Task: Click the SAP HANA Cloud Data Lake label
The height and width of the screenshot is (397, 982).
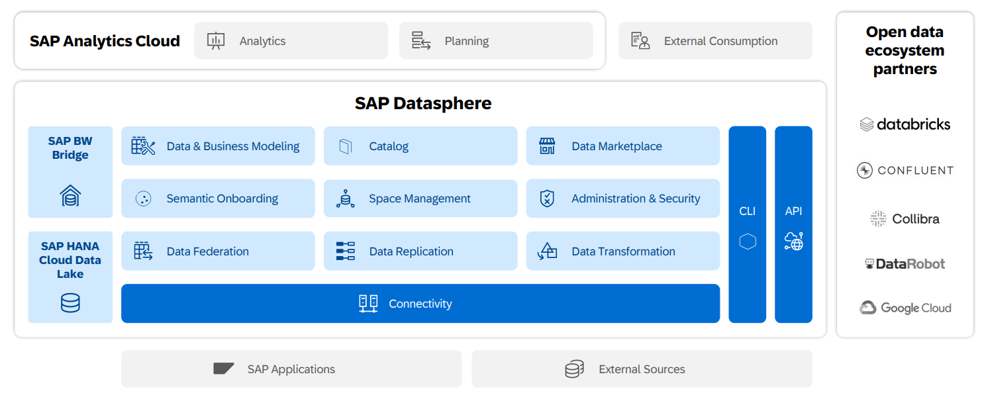Action: point(70,260)
